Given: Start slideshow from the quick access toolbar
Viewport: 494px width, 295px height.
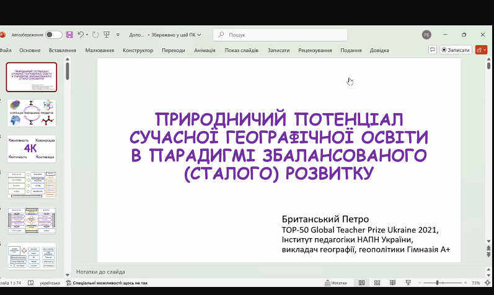Looking at the screenshot, I should 107,35.
